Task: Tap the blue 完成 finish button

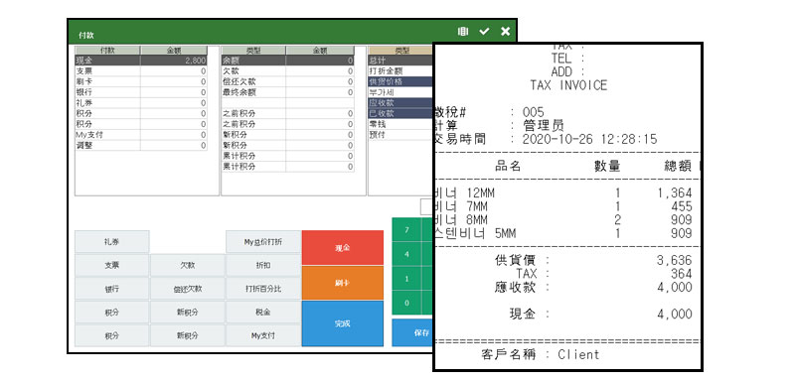Action: [x=343, y=323]
